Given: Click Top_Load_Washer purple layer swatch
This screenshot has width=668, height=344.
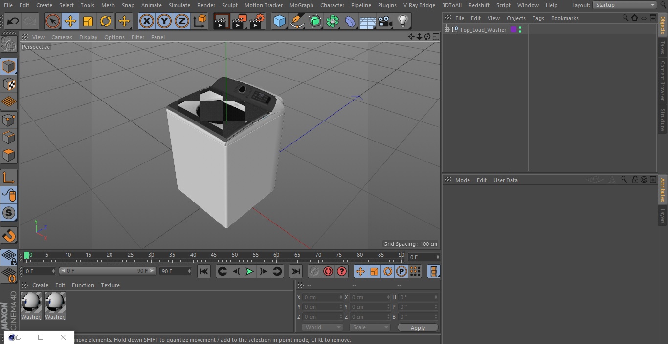Looking at the screenshot, I should pyautogui.click(x=513, y=30).
